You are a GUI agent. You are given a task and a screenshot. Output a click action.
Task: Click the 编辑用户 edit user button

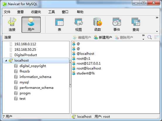click(82, 37)
